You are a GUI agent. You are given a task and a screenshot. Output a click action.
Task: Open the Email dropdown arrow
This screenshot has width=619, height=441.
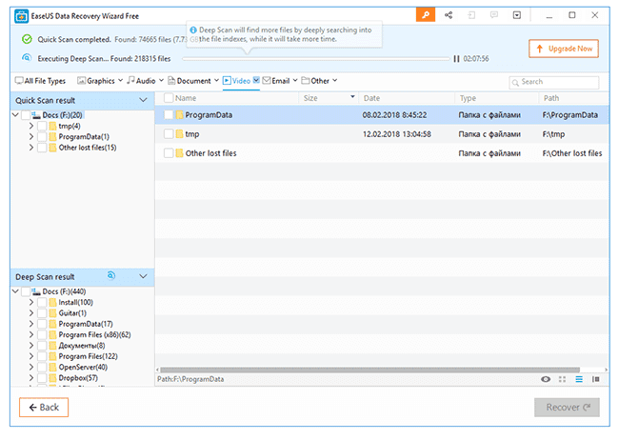295,80
